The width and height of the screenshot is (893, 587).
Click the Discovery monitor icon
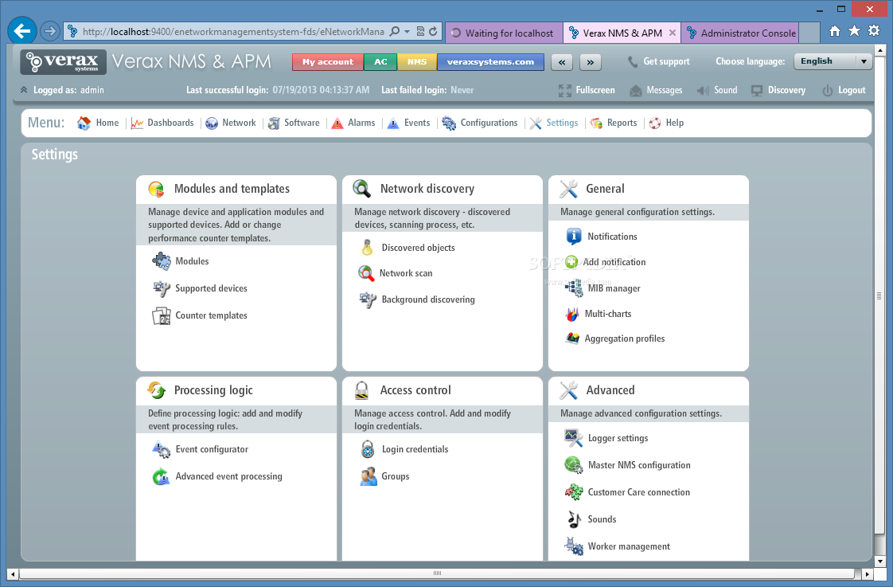(757, 91)
